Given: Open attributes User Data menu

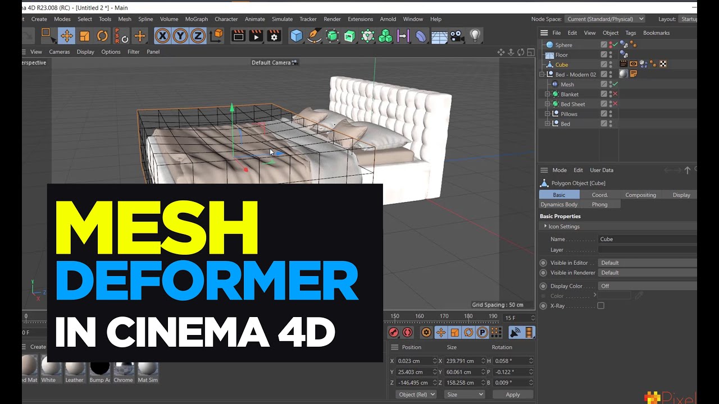Looking at the screenshot, I should point(602,170).
